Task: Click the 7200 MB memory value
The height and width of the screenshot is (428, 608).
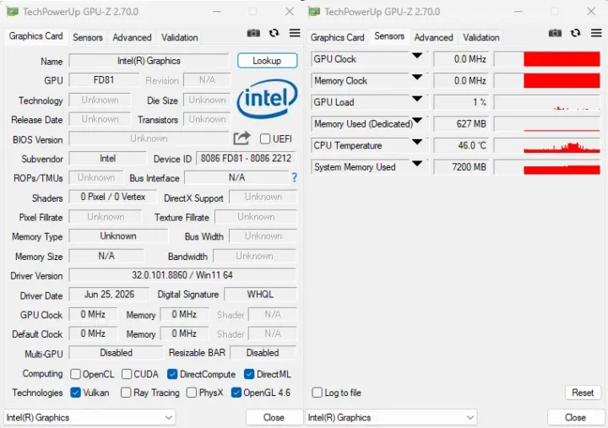Action: point(461,167)
